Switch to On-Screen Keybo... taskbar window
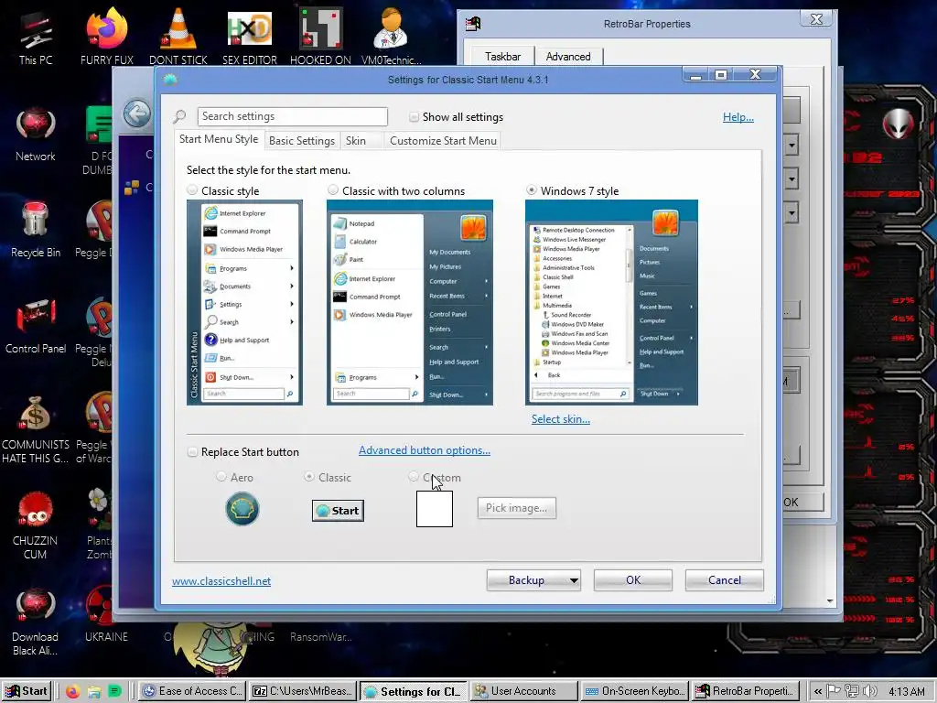 tap(635, 691)
